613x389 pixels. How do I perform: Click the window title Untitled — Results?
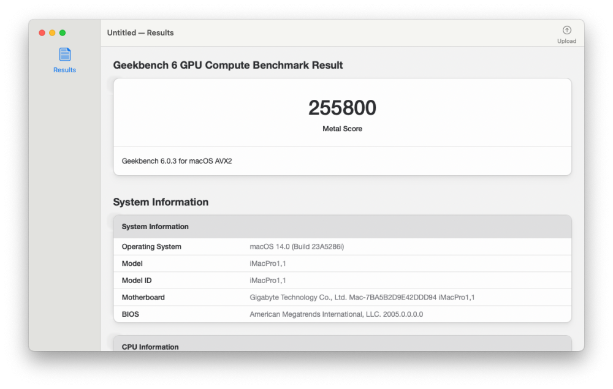coord(140,33)
